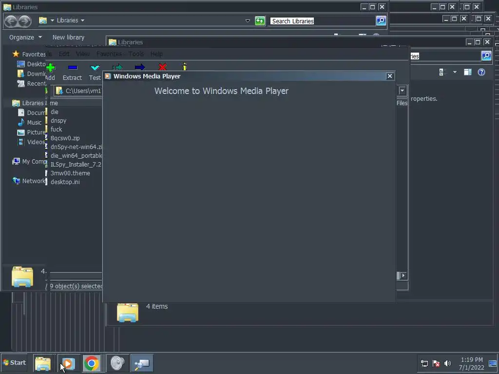This screenshot has width=499, height=374.
Task: Click the Forward arrow in front Libraries window
Action: [25, 21]
